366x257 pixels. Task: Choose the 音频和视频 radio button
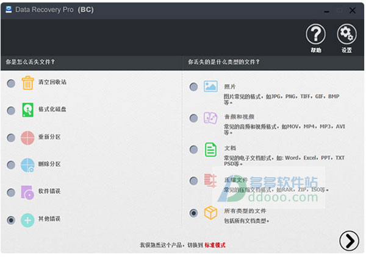click(193, 118)
